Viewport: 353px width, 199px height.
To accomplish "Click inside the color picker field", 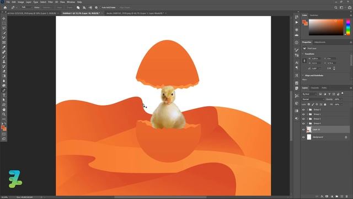I will (326, 27).
